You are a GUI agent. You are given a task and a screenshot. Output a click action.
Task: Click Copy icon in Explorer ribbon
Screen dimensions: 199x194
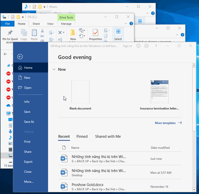tap(24, 32)
